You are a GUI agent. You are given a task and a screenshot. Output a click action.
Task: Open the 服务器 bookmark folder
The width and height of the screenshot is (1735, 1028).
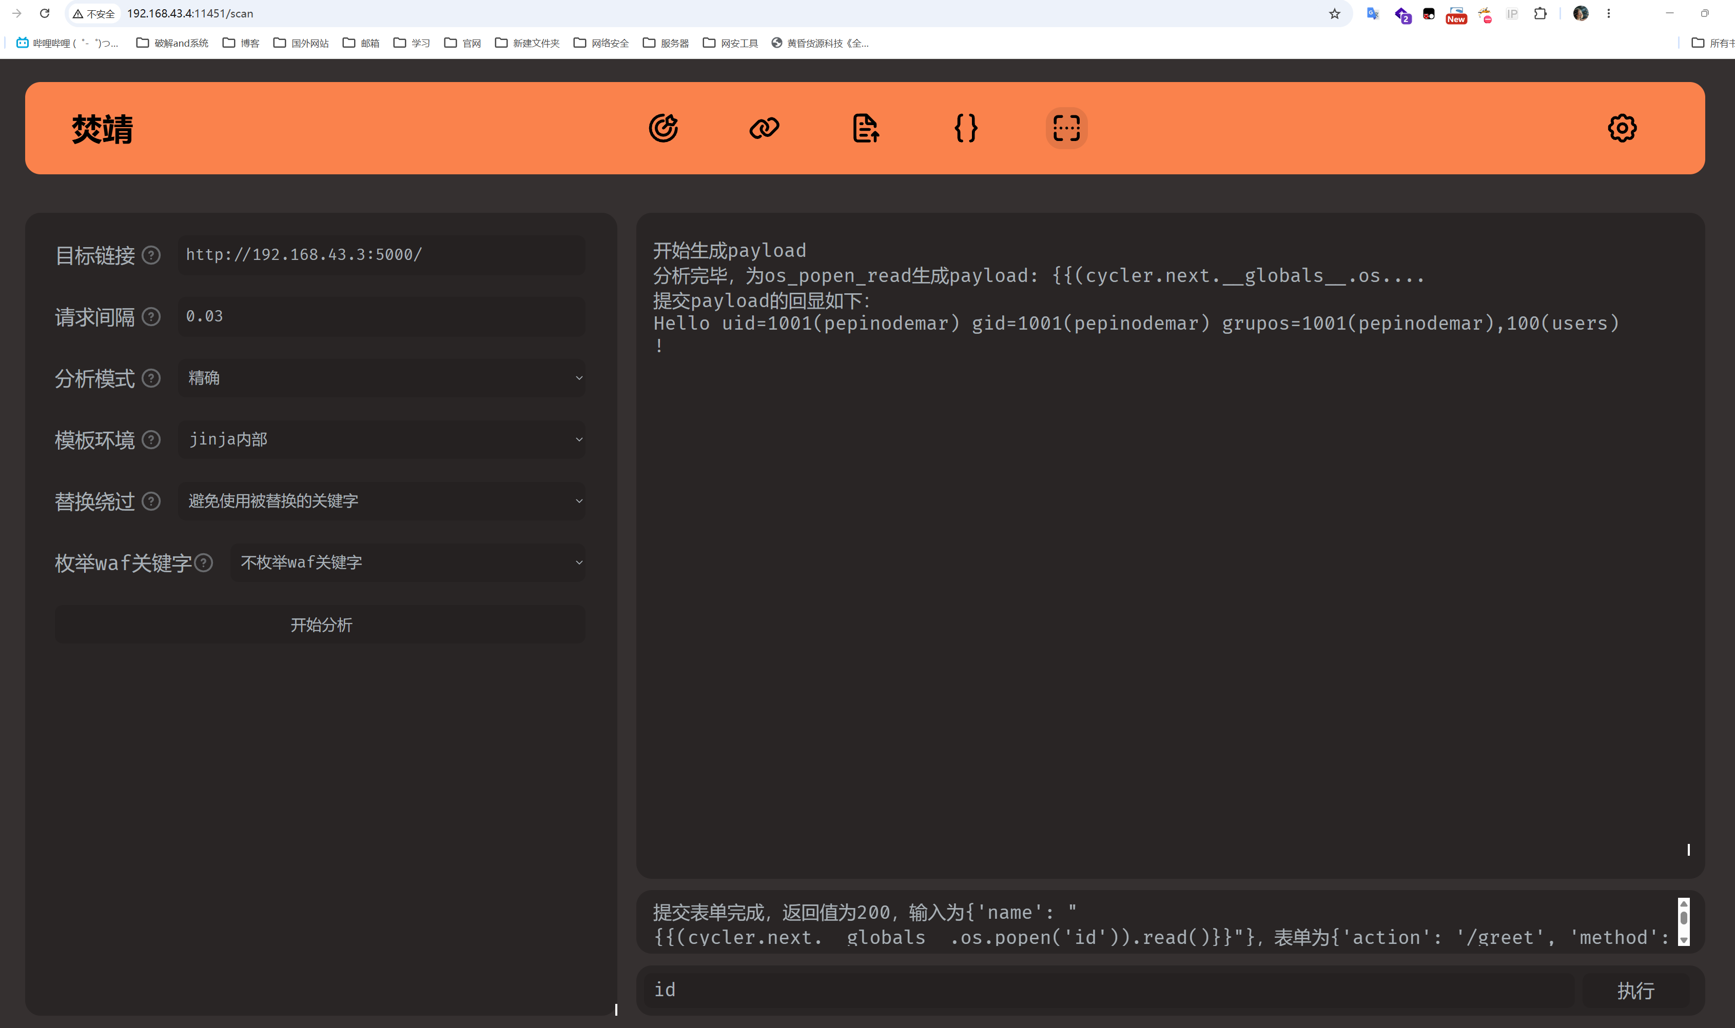(x=666, y=43)
